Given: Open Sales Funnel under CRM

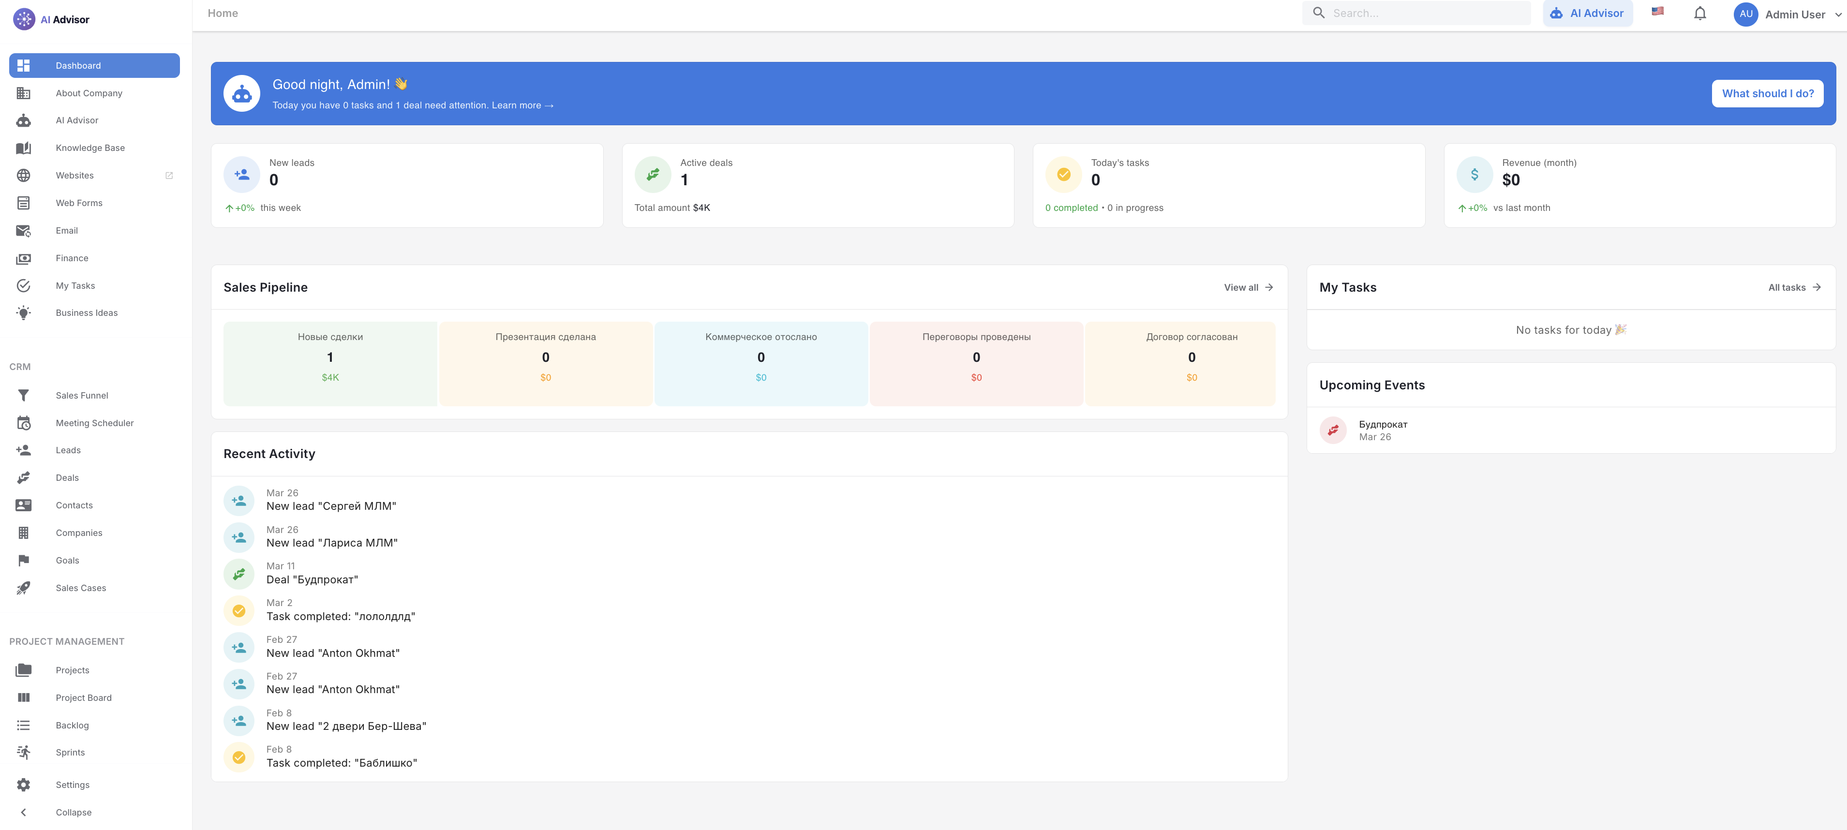Looking at the screenshot, I should pyautogui.click(x=95, y=396).
